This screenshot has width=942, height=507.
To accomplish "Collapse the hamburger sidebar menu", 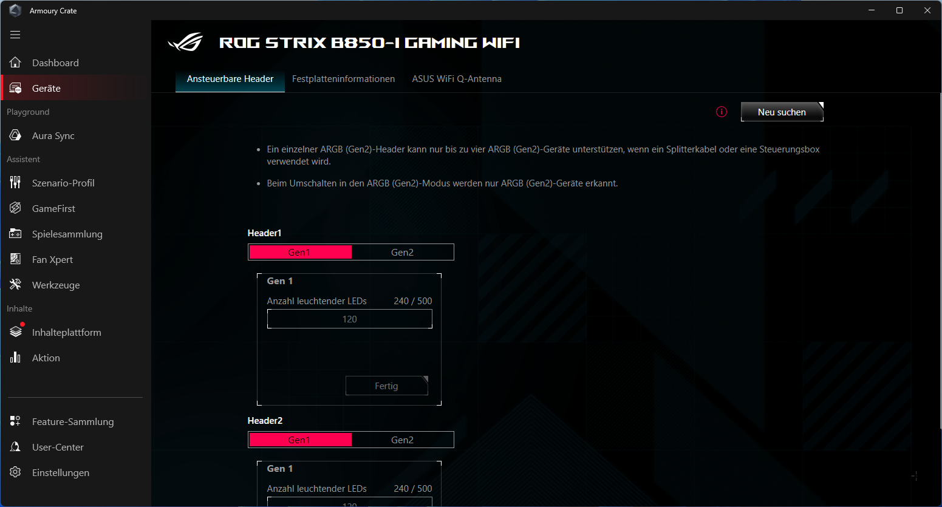I will point(15,35).
